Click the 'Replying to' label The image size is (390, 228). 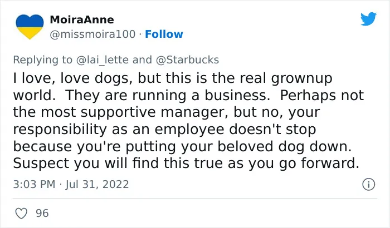coord(42,60)
